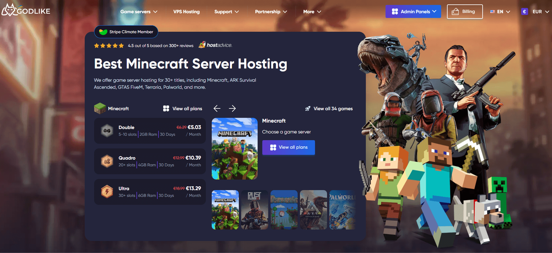Click the Minecraft grass block icon
This screenshot has height=253, width=552.
coord(100,108)
